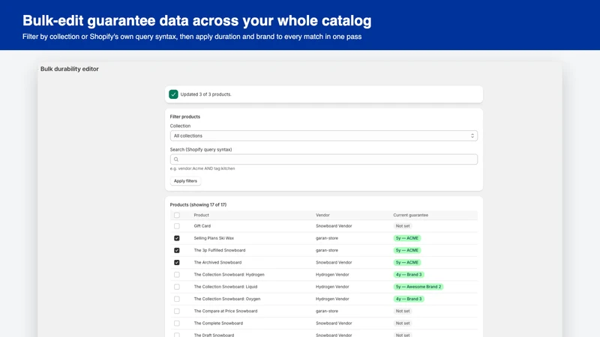Check The Complete Snowboard checkbox
Screen dimensions: 600x337
tap(177, 324)
